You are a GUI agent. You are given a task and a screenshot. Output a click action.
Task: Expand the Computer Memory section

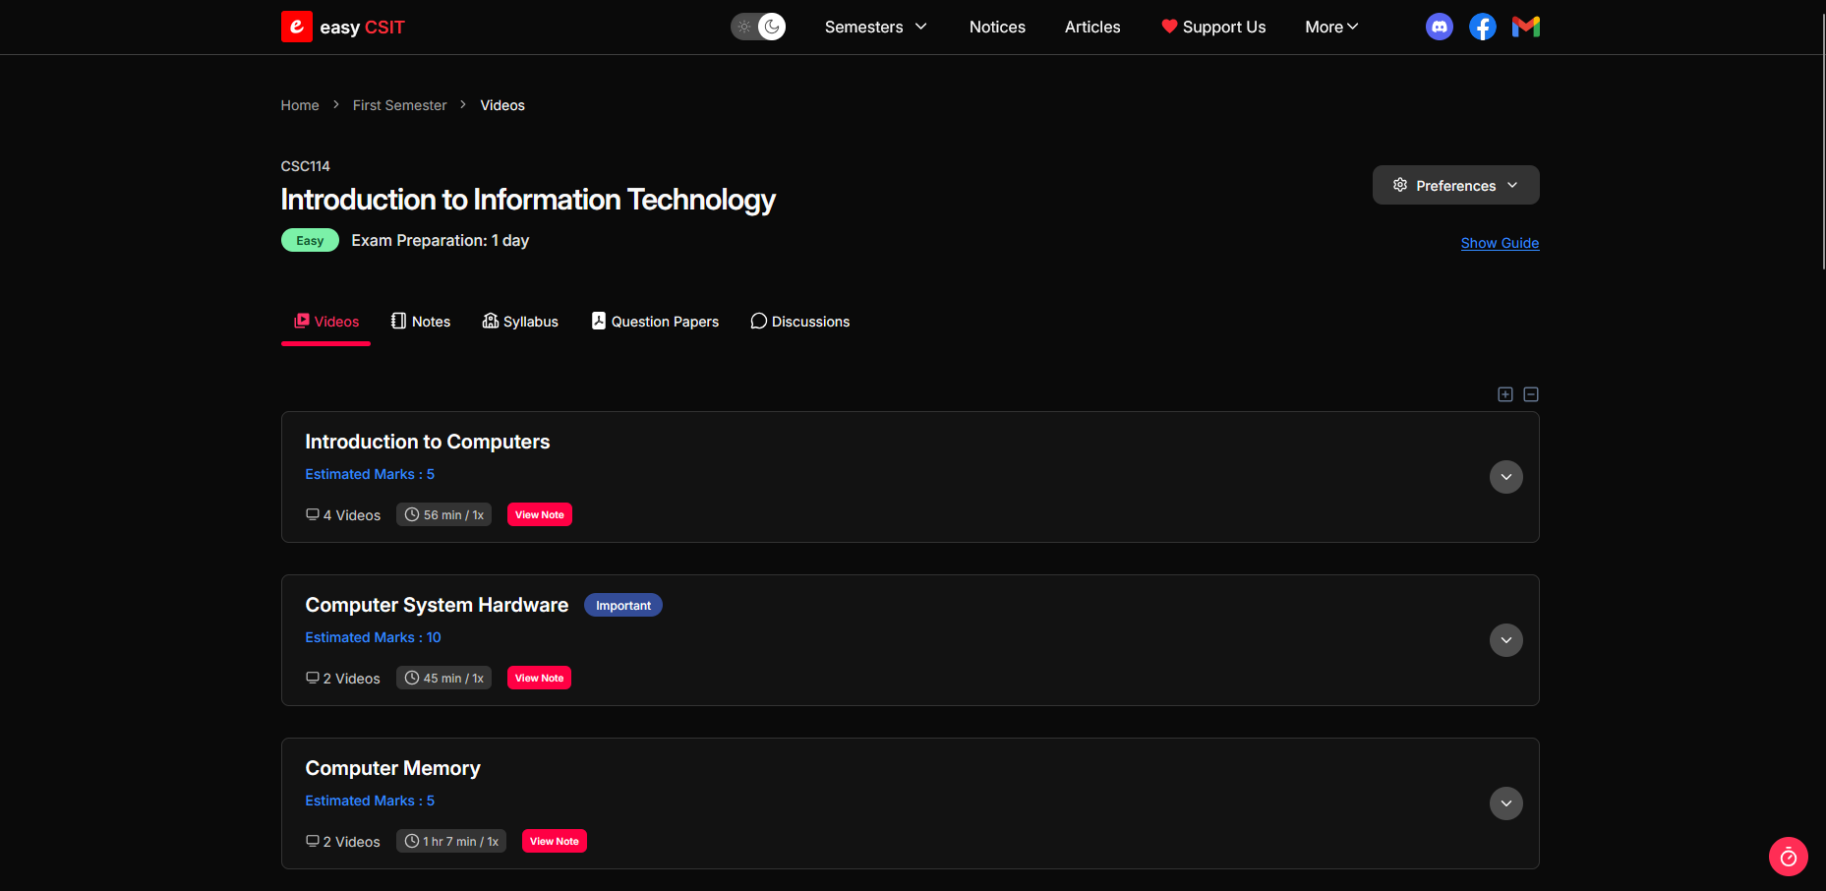(1506, 803)
